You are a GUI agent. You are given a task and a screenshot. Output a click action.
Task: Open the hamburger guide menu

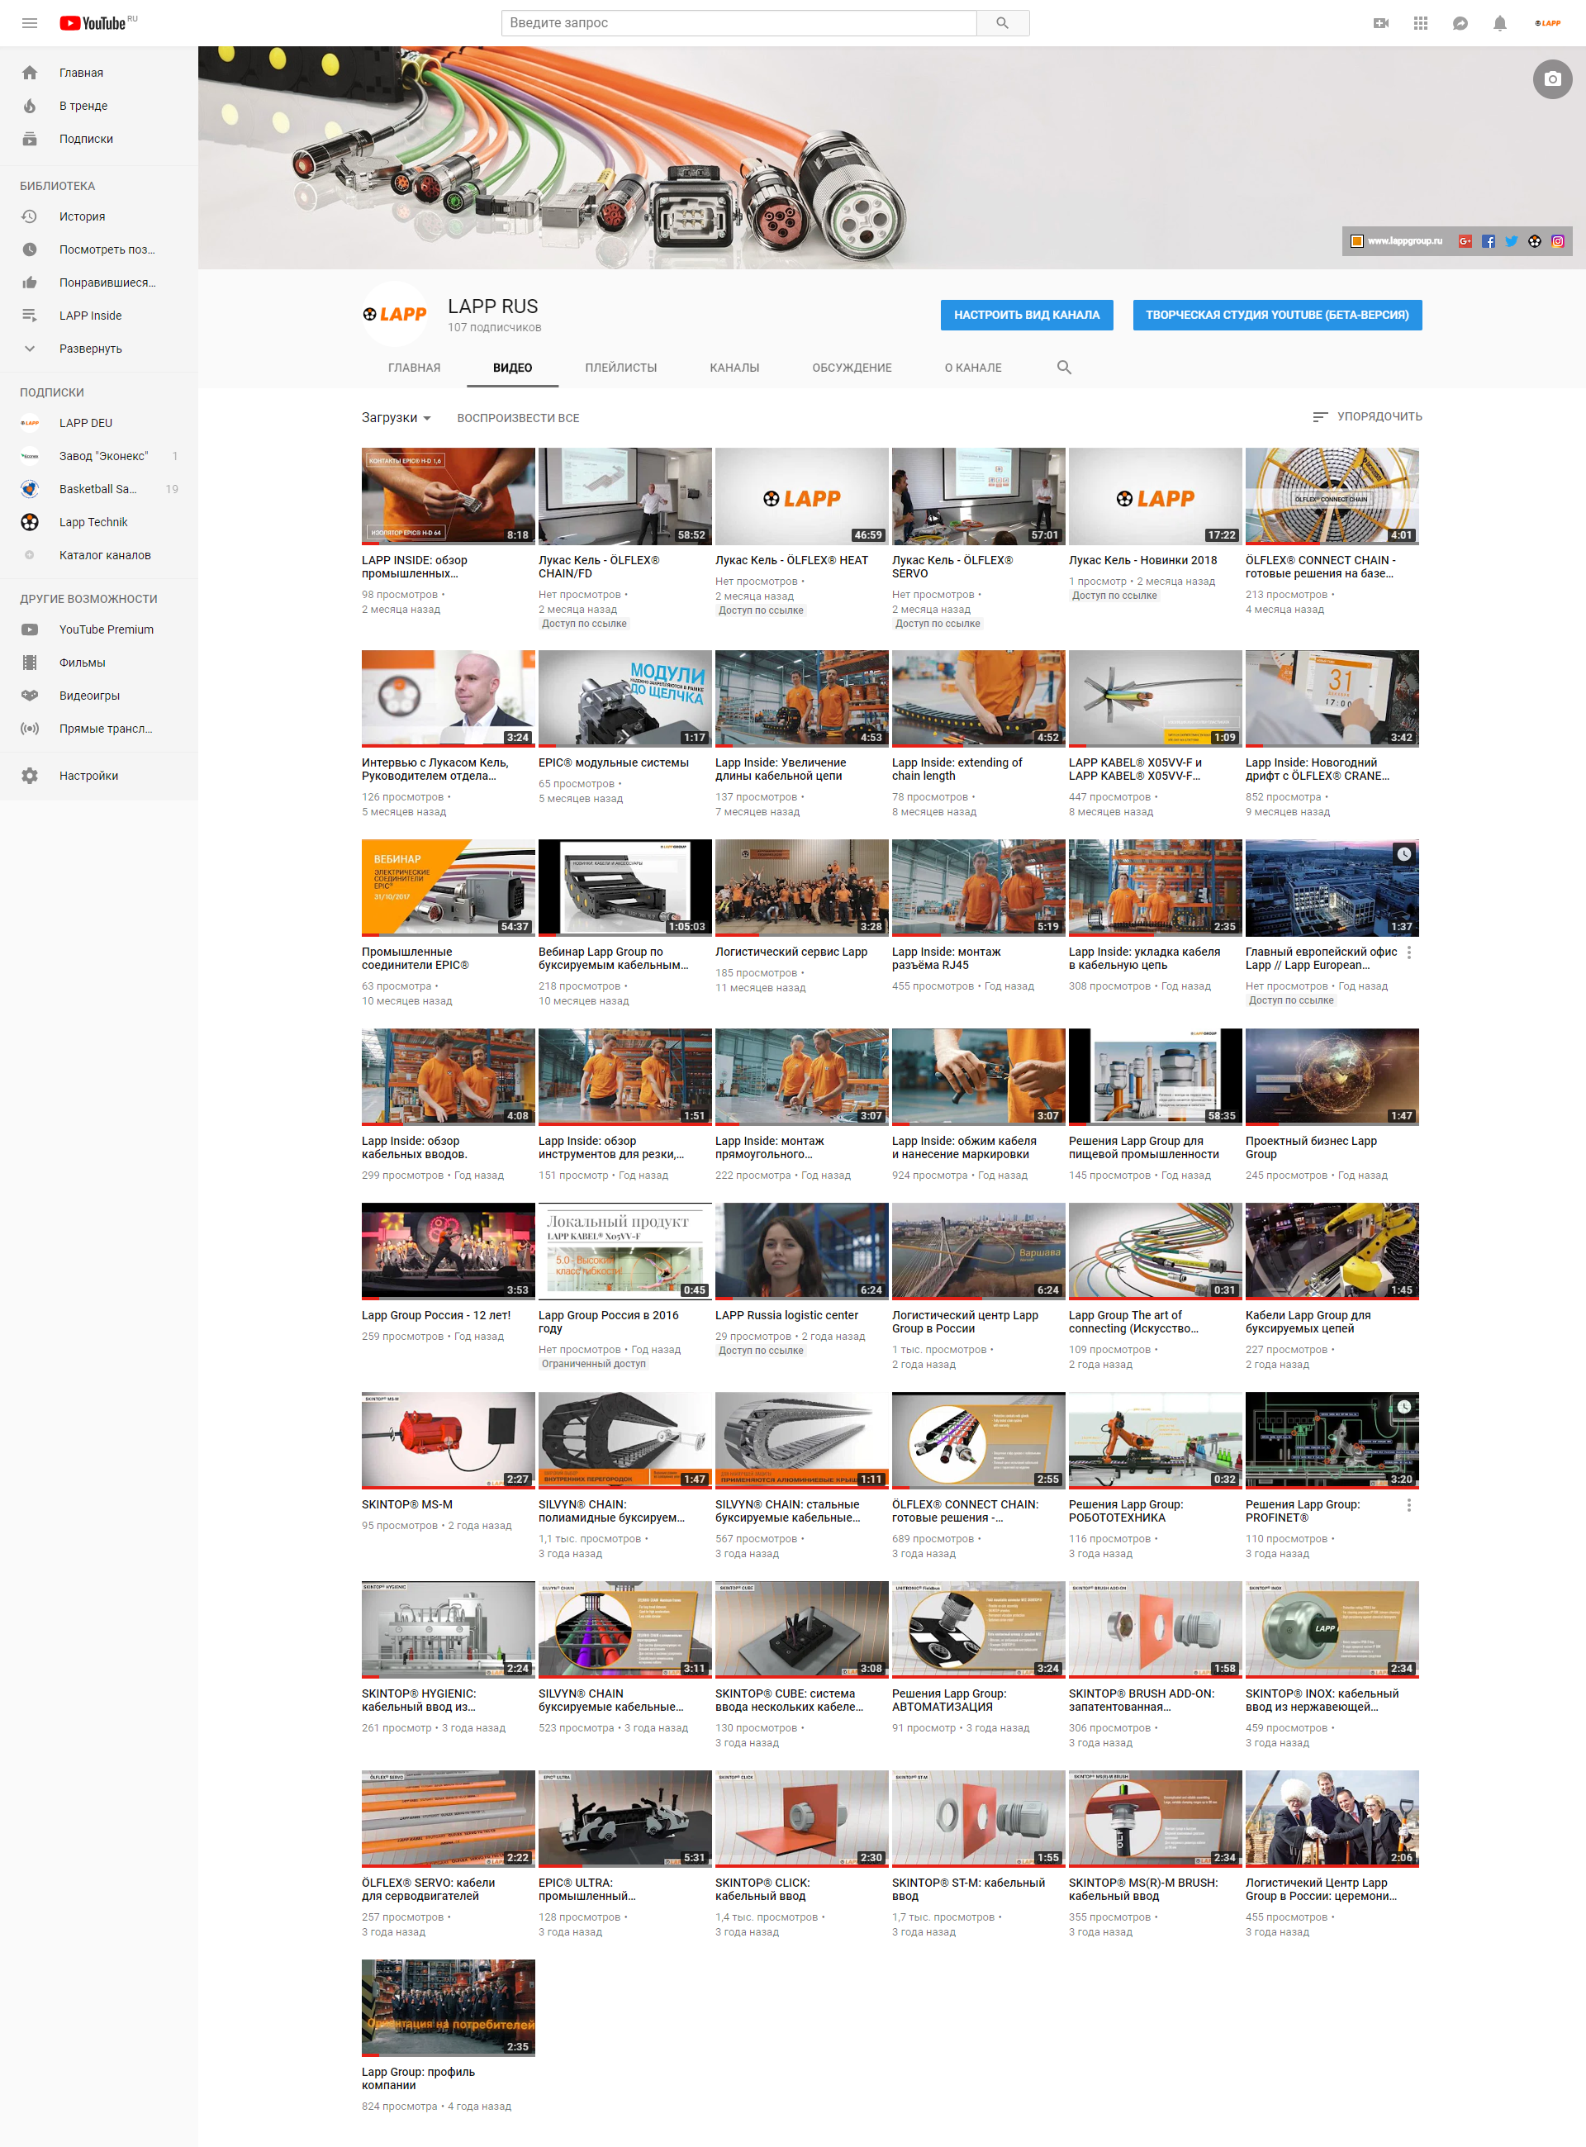tap(30, 23)
